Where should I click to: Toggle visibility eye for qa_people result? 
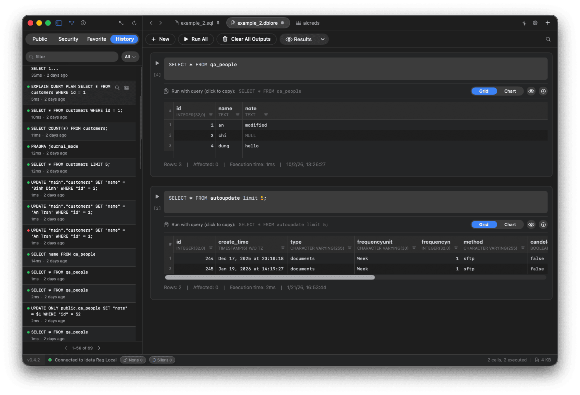tap(531, 91)
